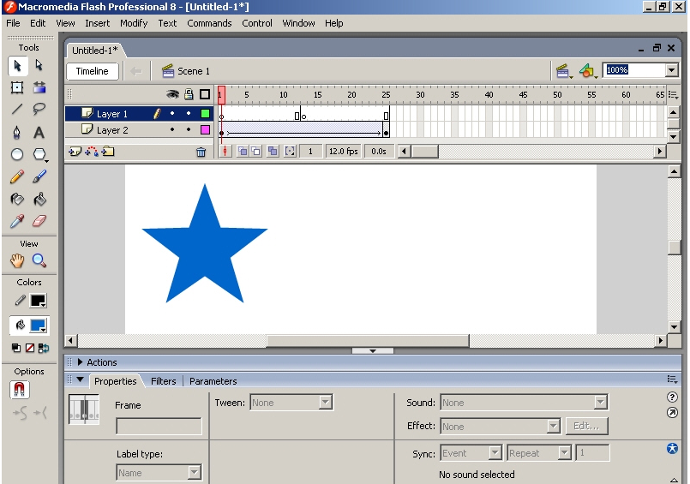690x484 pixels.
Task: Toggle visibility dot for Layer 1
Action: point(172,113)
